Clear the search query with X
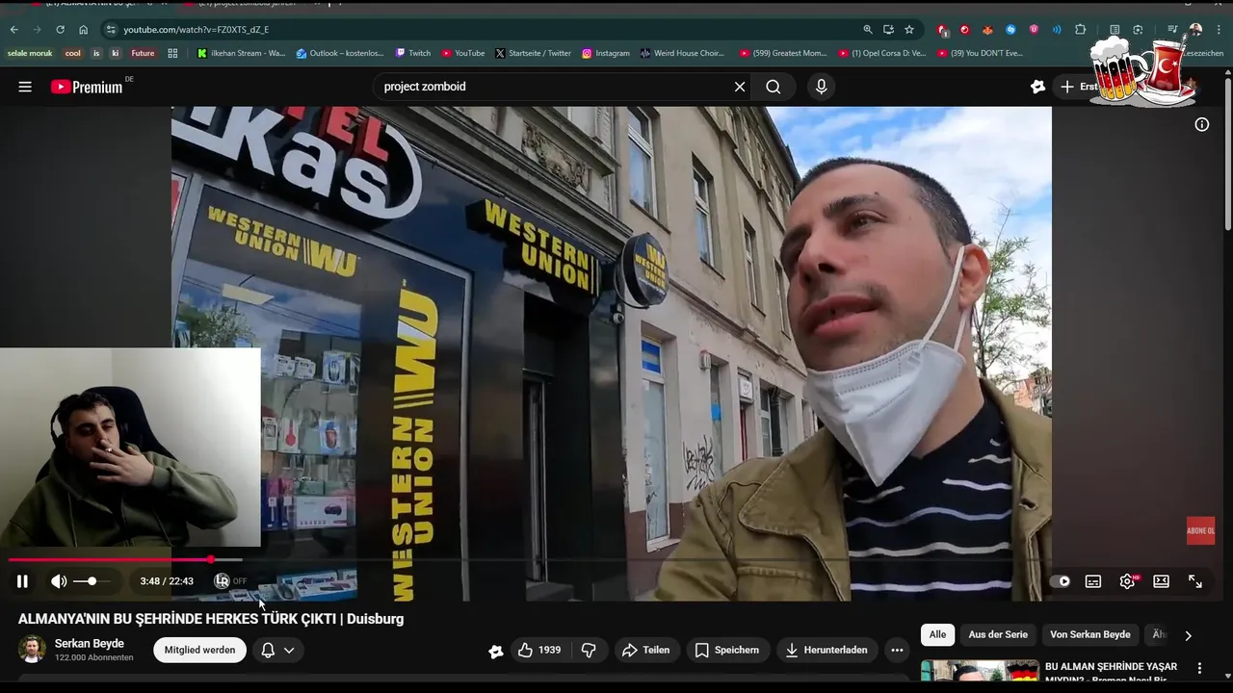Viewport: 1233px width, 693px height. point(740,87)
